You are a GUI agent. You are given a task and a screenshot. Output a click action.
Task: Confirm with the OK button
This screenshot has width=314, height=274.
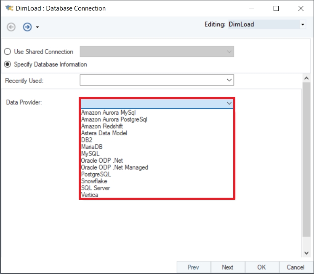pos(262,267)
